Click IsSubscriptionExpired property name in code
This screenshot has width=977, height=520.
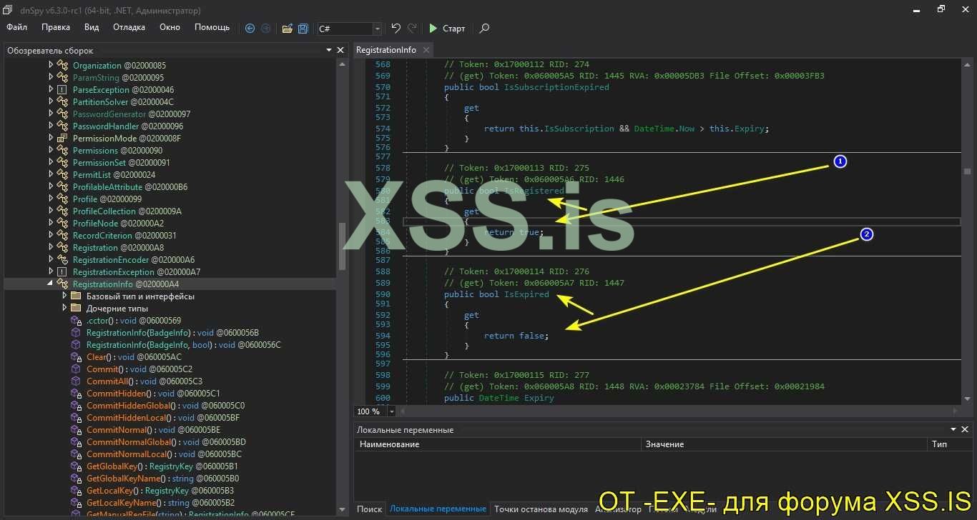point(556,87)
